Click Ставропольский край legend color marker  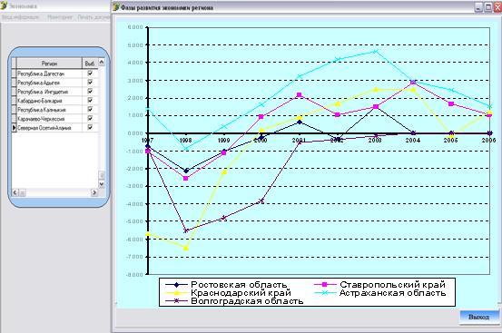(325, 284)
